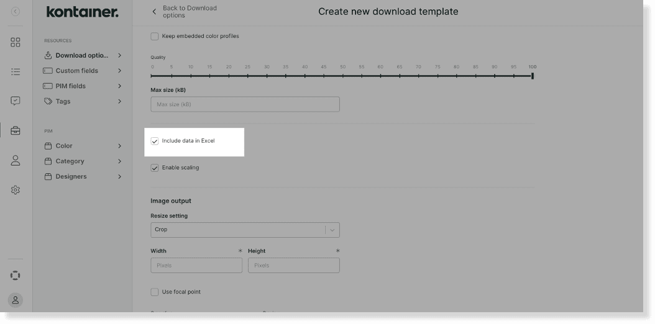Set Quality slider to the 50 mark
The width and height of the screenshot is (655, 324).
click(342, 76)
